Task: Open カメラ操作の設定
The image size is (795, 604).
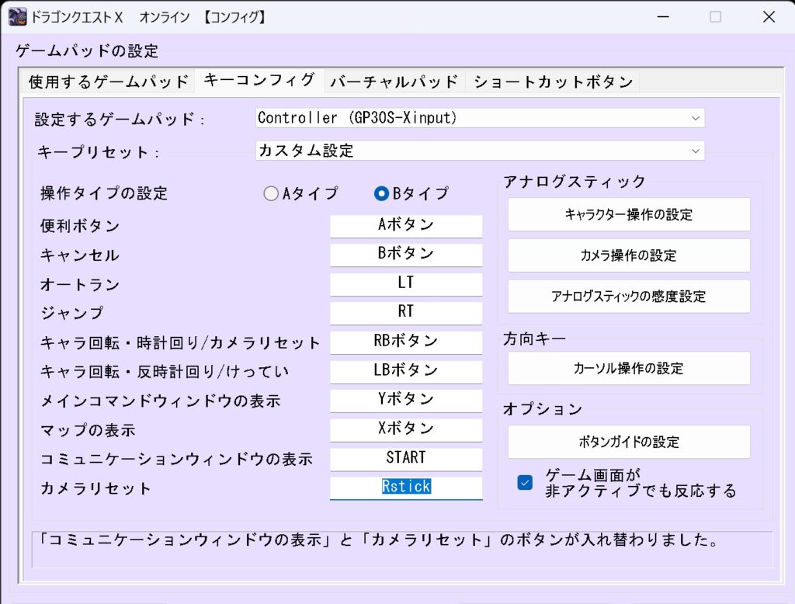Action: (629, 255)
